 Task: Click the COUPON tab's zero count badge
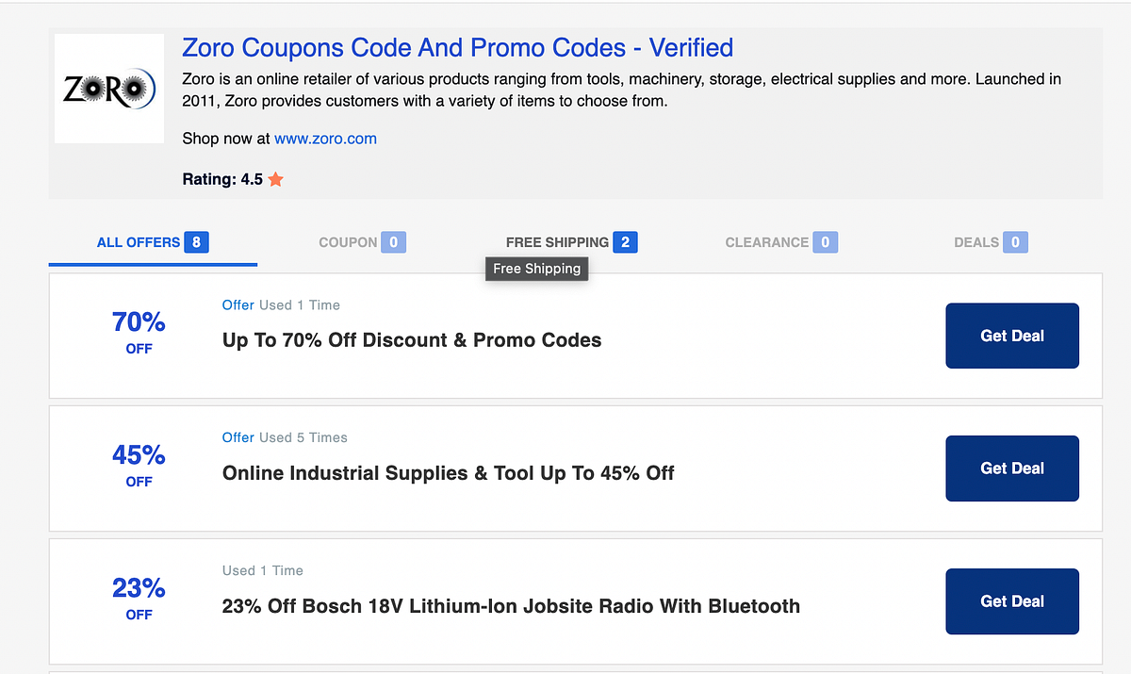click(395, 242)
